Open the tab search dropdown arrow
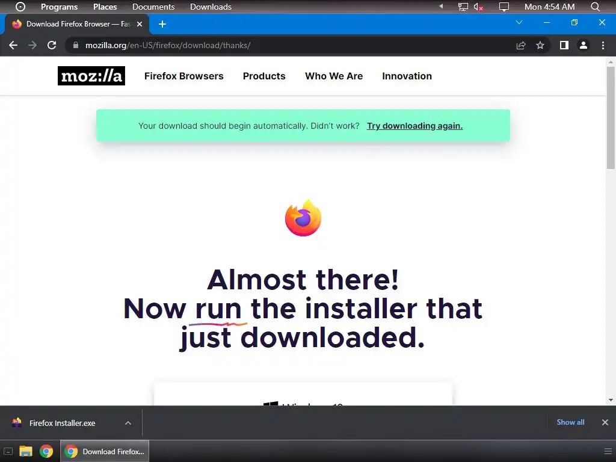 coord(519,22)
